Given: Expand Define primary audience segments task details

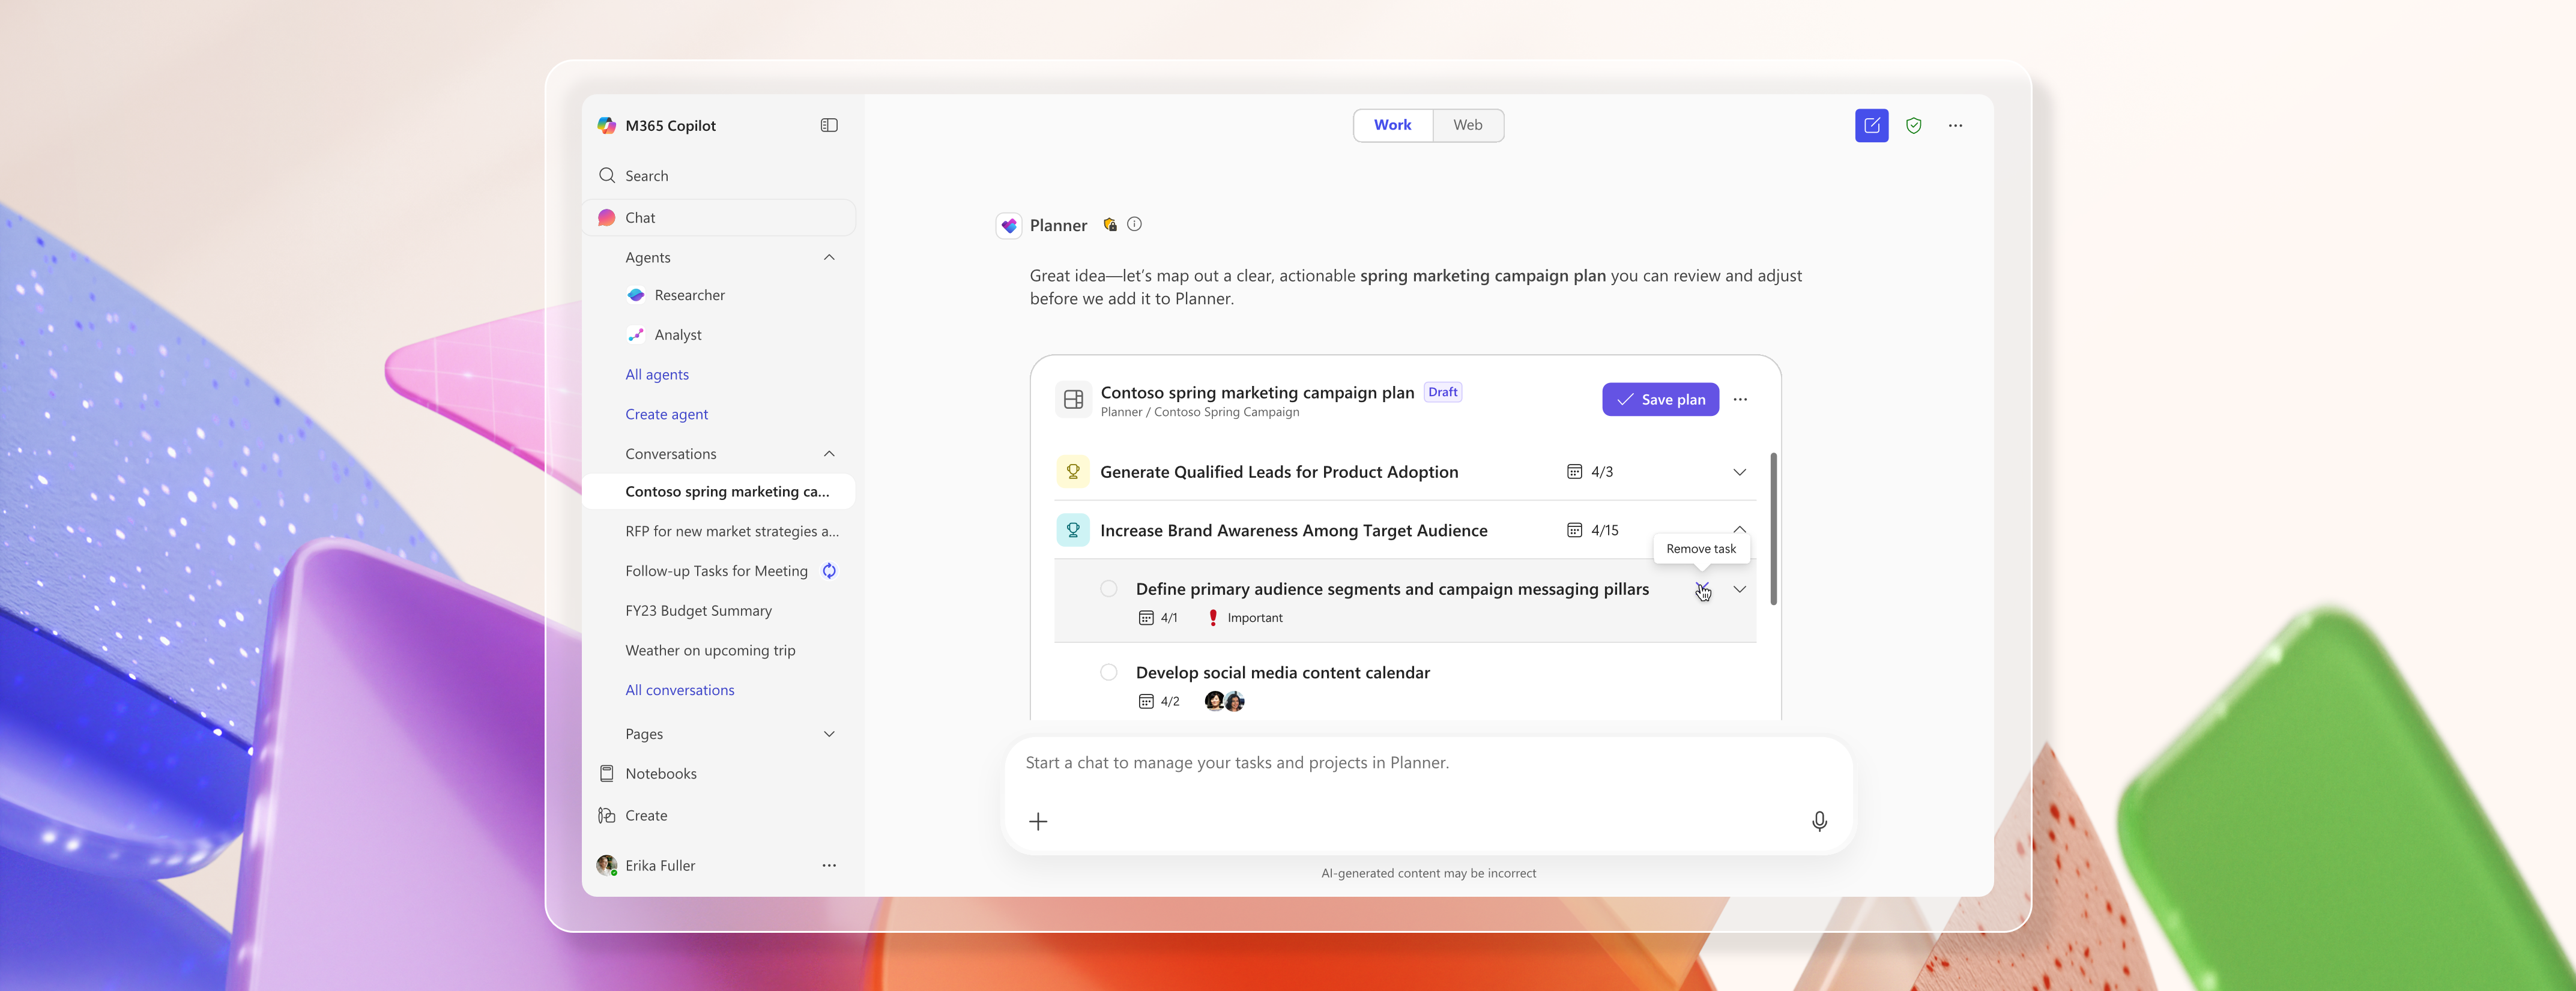Looking at the screenshot, I should tap(1739, 589).
